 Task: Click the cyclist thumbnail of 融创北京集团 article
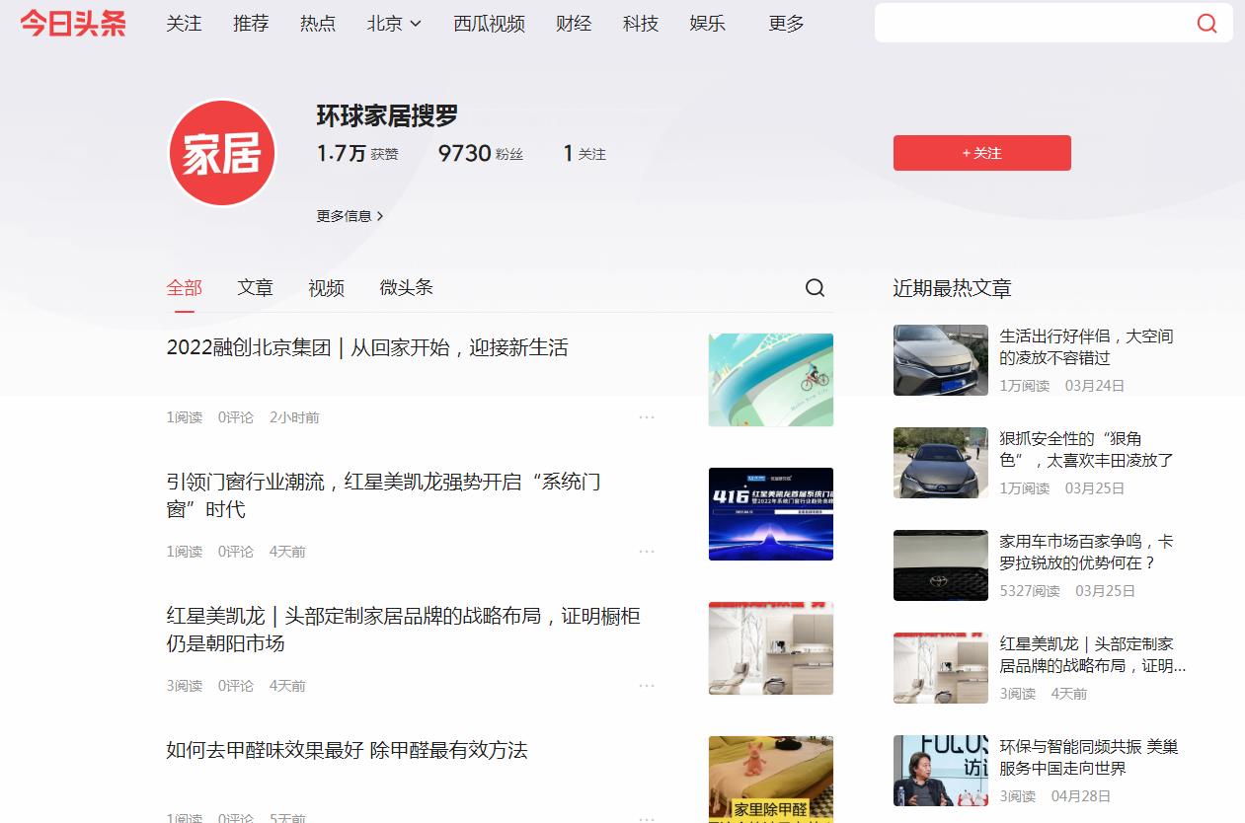771,380
